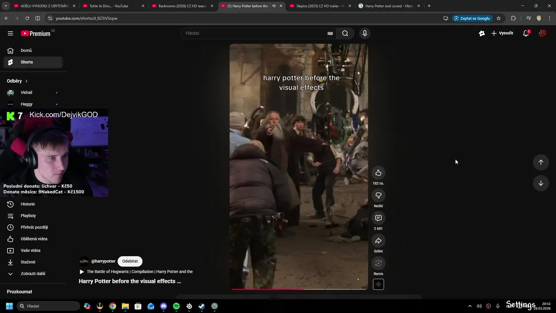This screenshot has height=313, width=556.
Task: Open the Remix option
Action: click(x=378, y=263)
